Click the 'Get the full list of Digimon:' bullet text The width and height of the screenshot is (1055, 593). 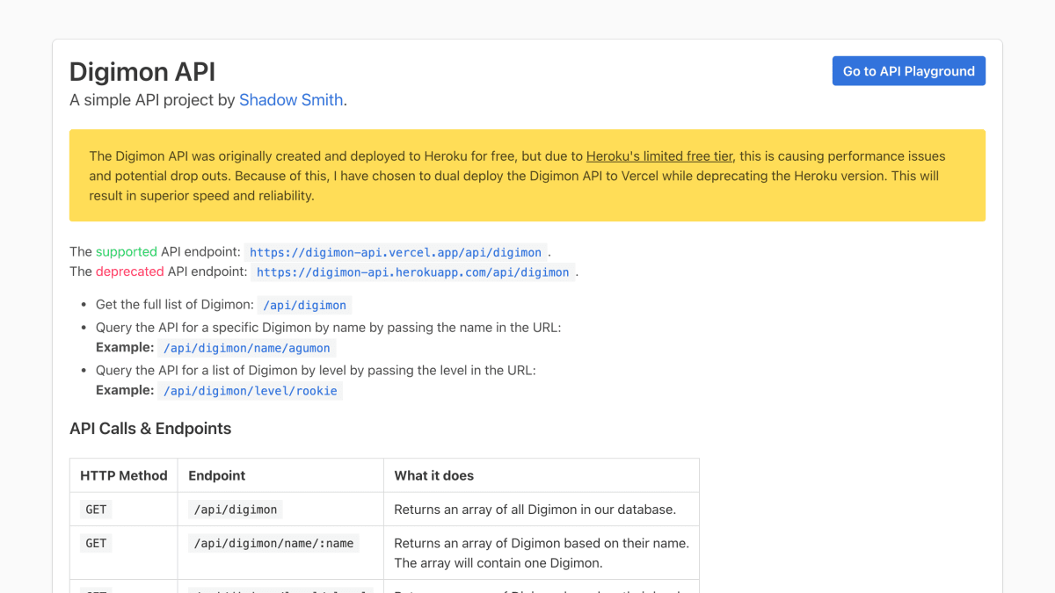coord(174,305)
